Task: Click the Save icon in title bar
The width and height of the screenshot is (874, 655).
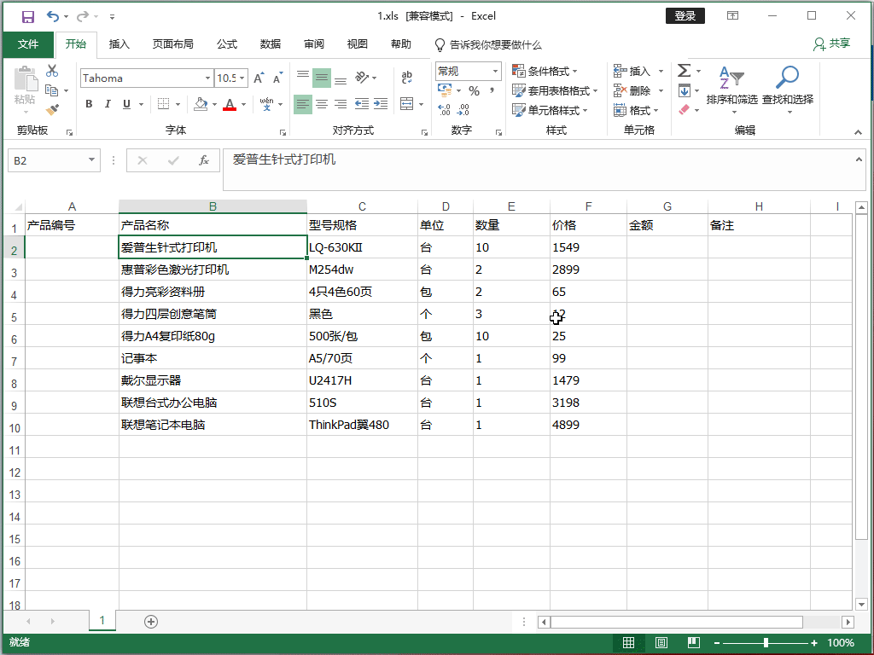Action: [x=28, y=17]
